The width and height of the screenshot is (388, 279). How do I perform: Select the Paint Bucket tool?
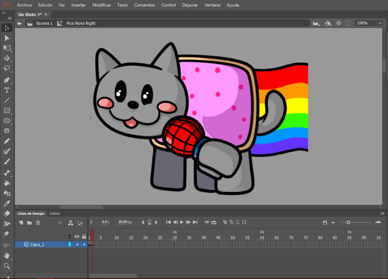click(x=7, y=183)
